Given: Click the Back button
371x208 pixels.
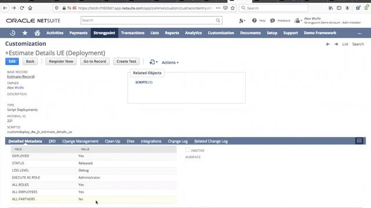Looking at the screenshot, I should pos(30,61).
